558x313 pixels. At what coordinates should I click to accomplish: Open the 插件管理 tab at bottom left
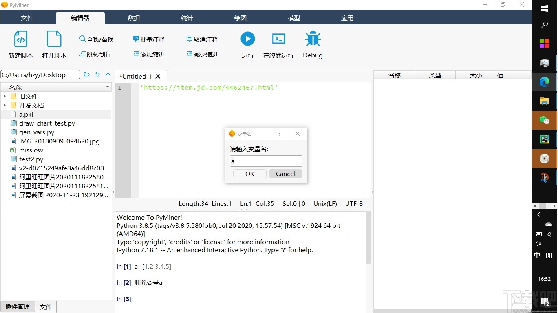pos(18,306)
